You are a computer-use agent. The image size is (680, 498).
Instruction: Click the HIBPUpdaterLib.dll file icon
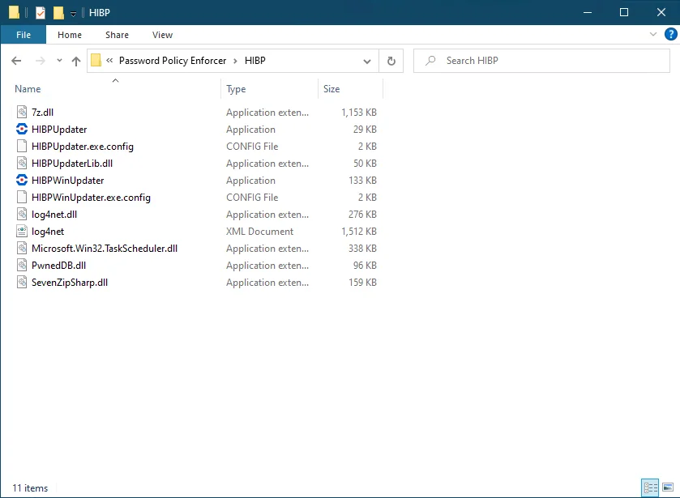point(22,164)
